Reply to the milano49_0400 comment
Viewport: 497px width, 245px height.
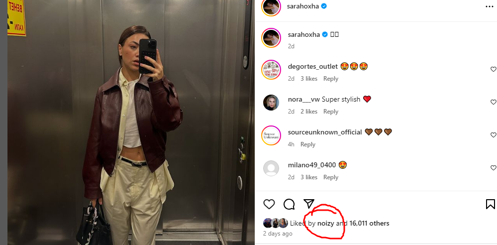tap(331, 177)
